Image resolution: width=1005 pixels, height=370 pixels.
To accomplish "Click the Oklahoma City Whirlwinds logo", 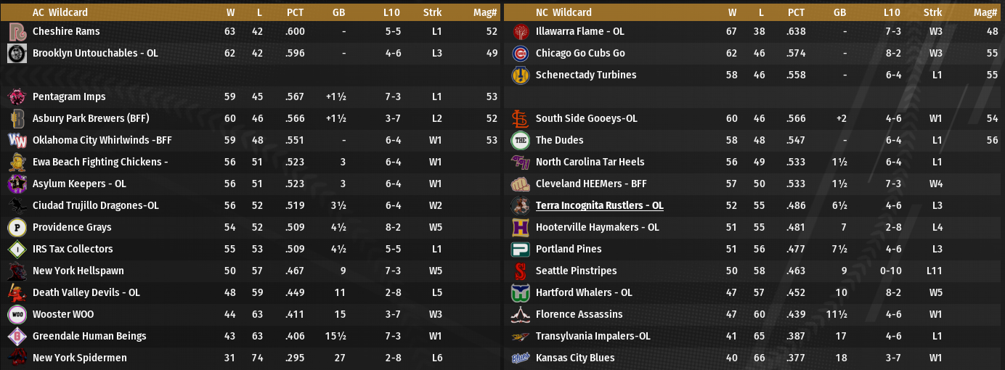I will 17,141.
